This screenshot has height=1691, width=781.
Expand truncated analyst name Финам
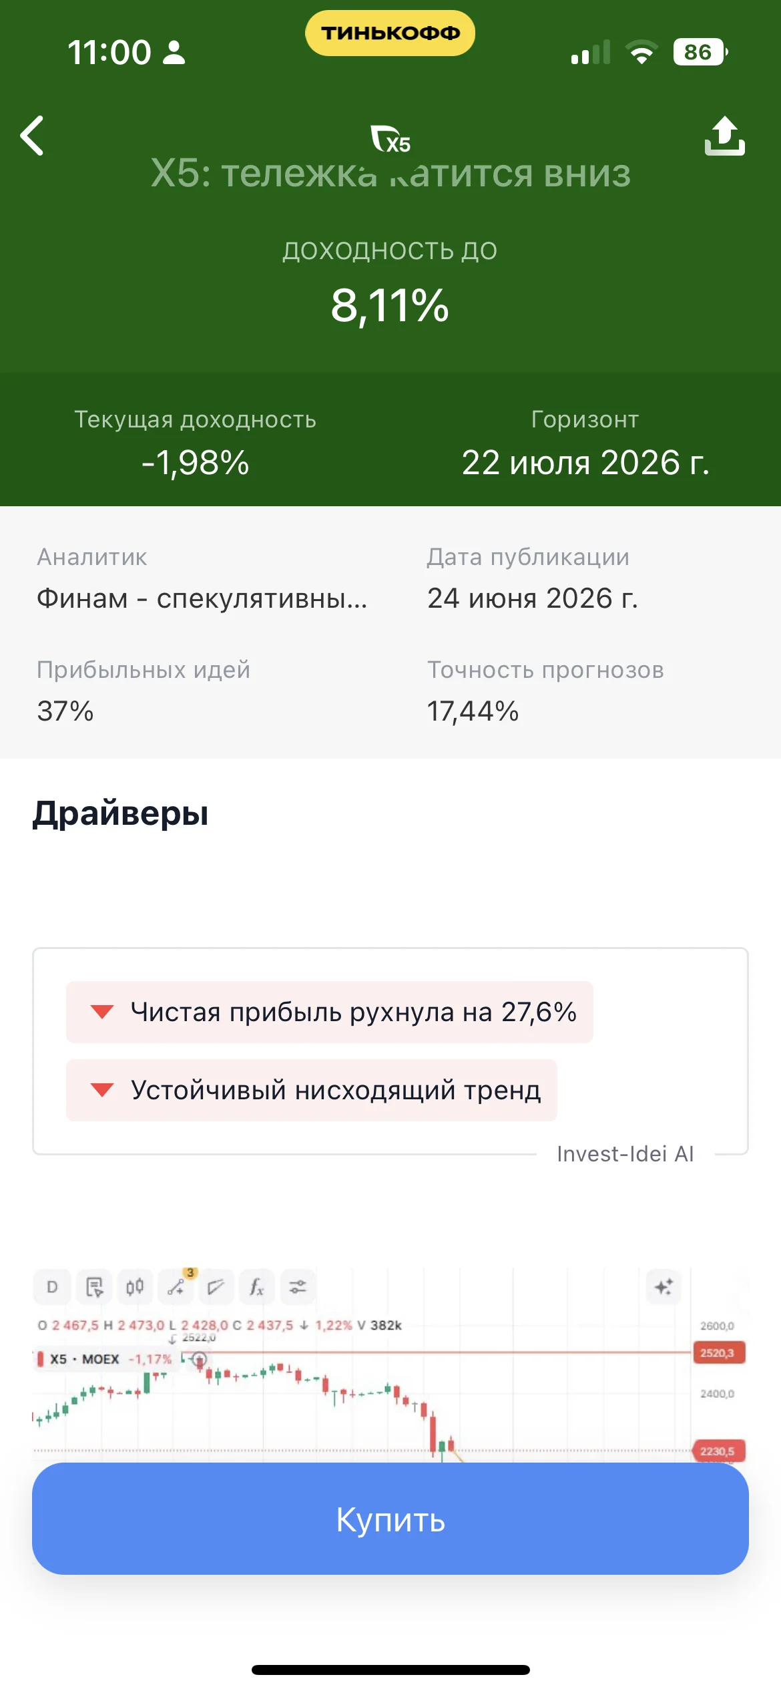(x=202, y=598)
